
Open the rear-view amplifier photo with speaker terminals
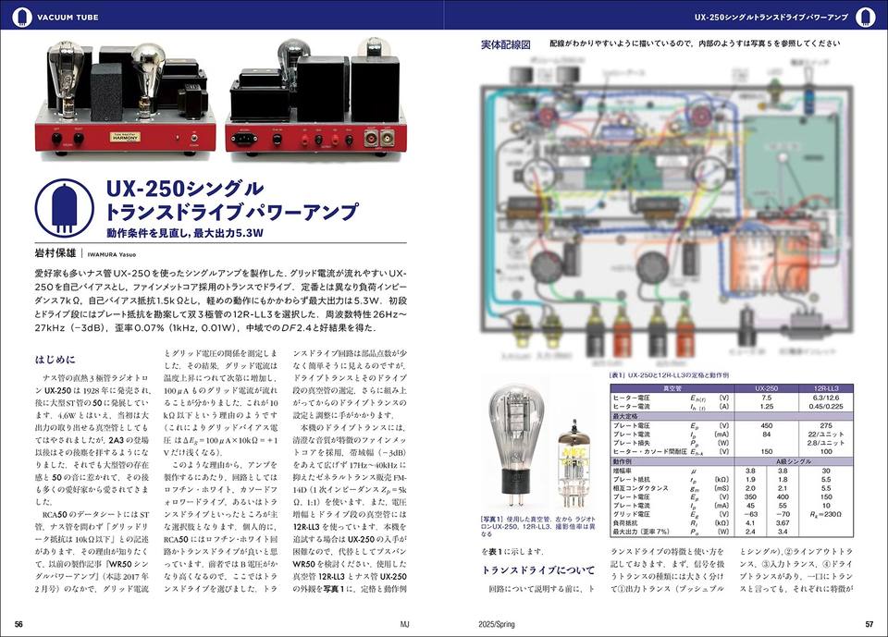316,99
